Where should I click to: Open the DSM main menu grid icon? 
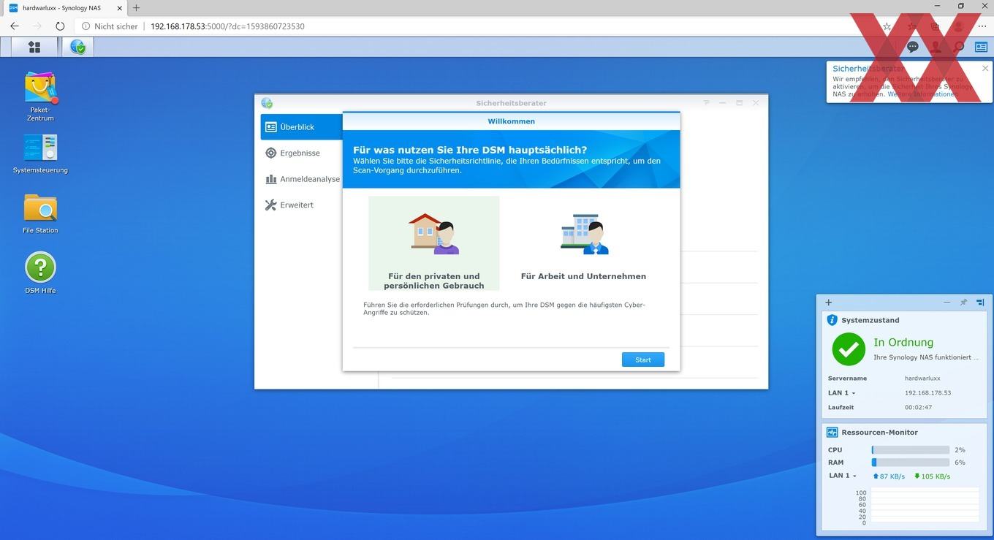pos(34,47)
